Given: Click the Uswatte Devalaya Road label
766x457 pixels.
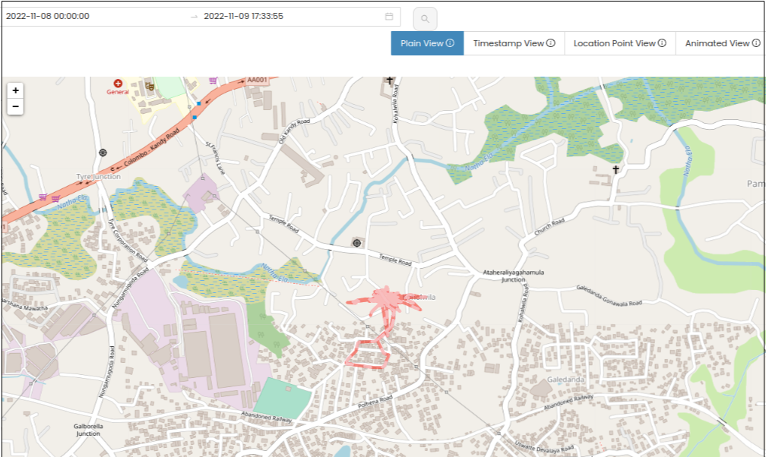Looking at the screenshot, I should (x=544, y=446).
